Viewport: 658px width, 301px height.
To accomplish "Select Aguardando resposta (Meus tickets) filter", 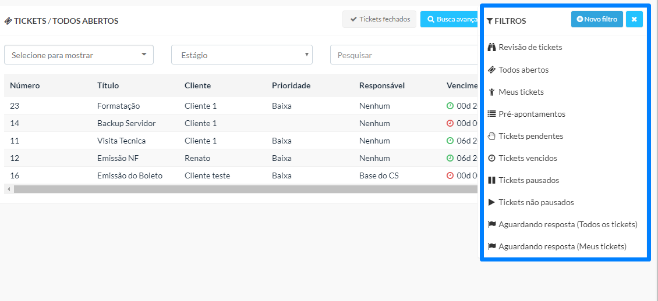I will click(x=557, y=246).
